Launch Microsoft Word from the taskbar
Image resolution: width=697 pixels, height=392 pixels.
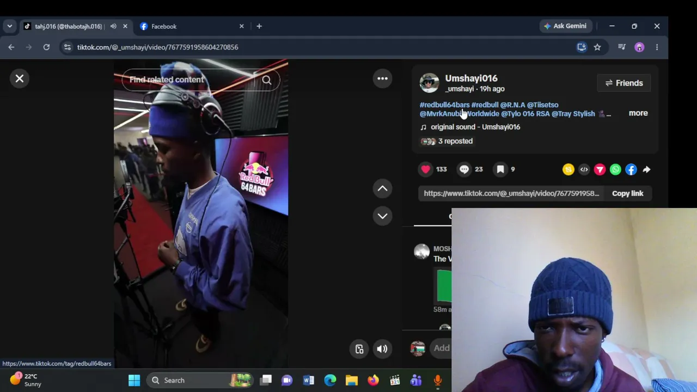tap(308, 381)
